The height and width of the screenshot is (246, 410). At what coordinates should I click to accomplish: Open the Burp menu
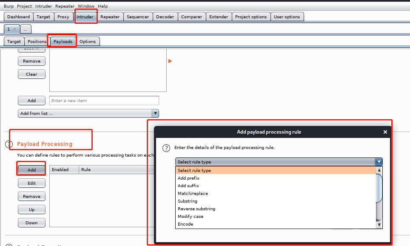coord(9,6)
